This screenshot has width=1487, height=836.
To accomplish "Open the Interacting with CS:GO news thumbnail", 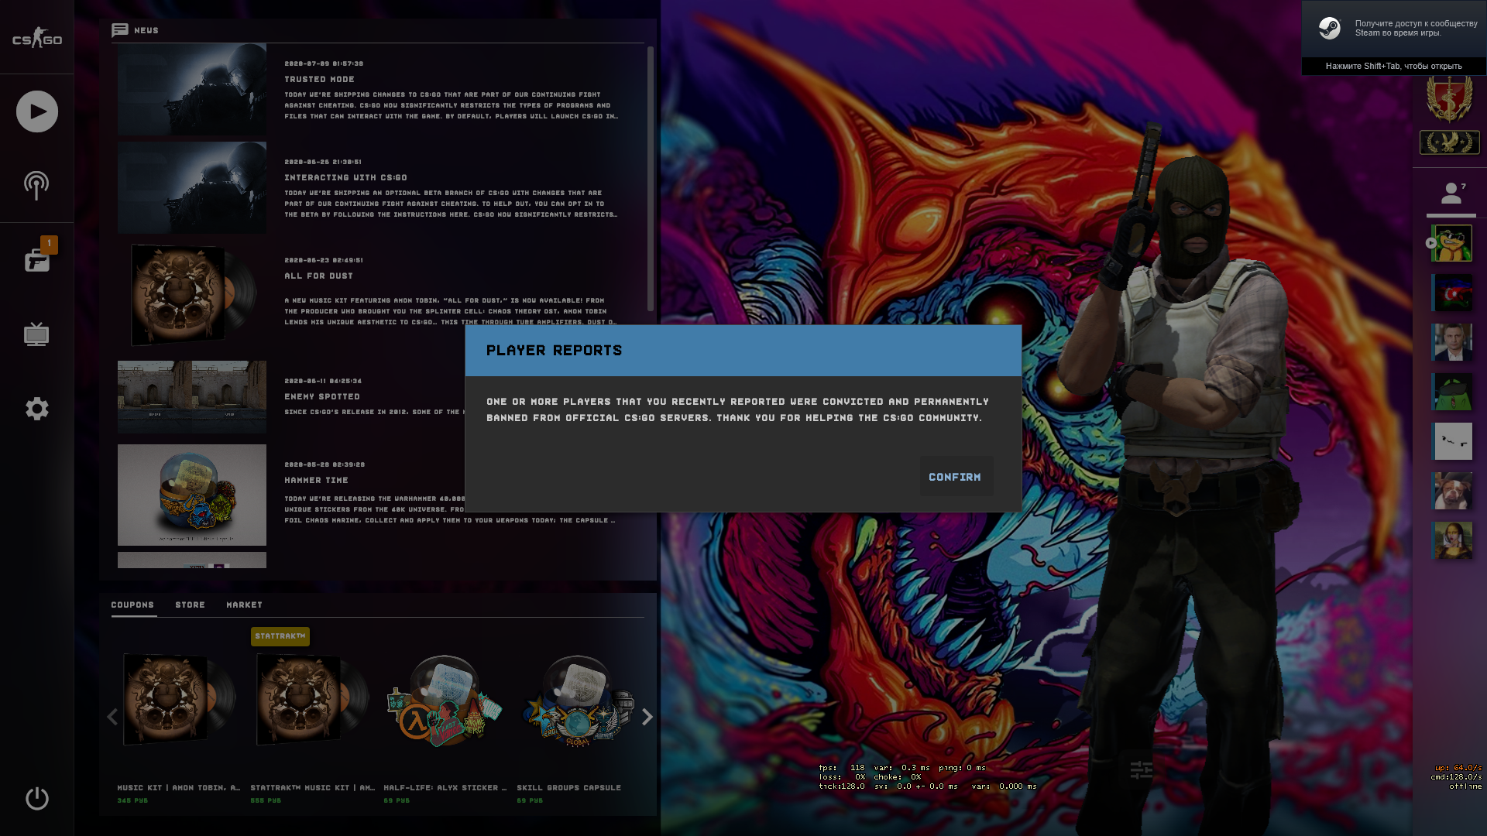I will 192,187.
